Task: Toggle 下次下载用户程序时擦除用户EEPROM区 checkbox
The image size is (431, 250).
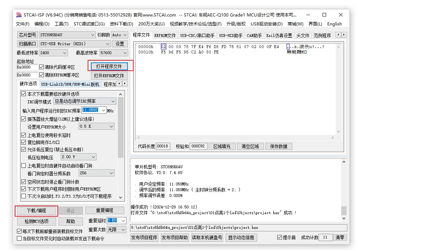Action: click(24, 189)
